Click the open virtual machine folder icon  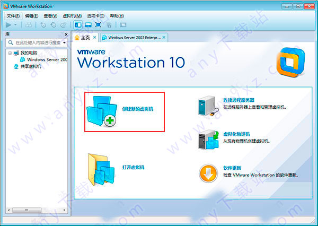pos(101,169)
